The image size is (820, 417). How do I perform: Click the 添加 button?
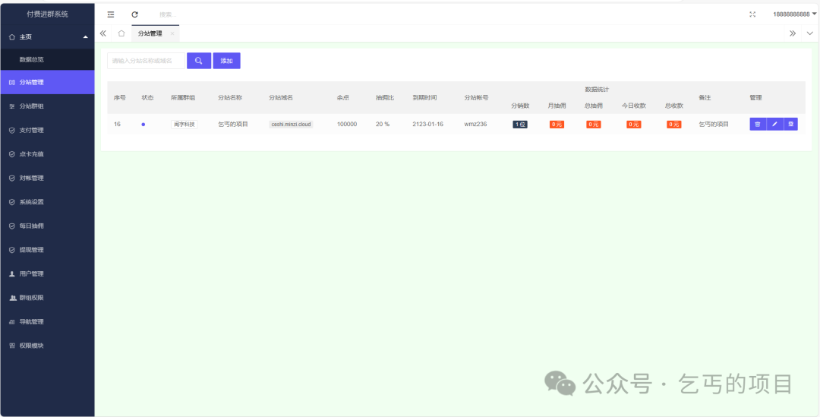point(226,61)
